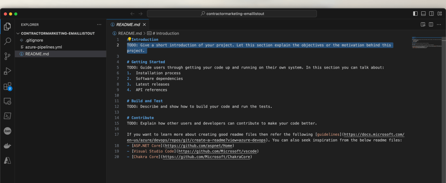
Task: Open the Source Control view icon
Action: (x=7, y=56)
